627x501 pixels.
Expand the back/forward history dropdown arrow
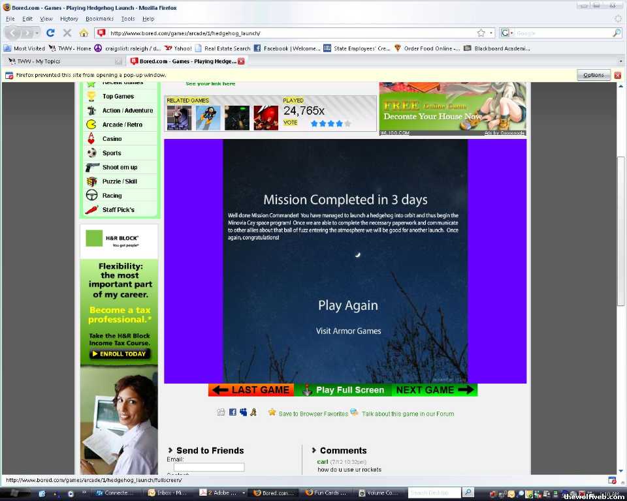pos(37,33)
